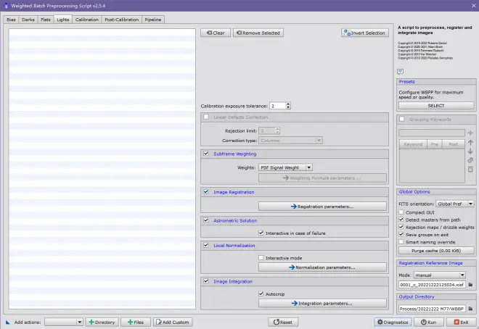Open the Weights PSF Signal Weight dropdown
The height and width of the screenshot is (329, 479).
[285, 167]
